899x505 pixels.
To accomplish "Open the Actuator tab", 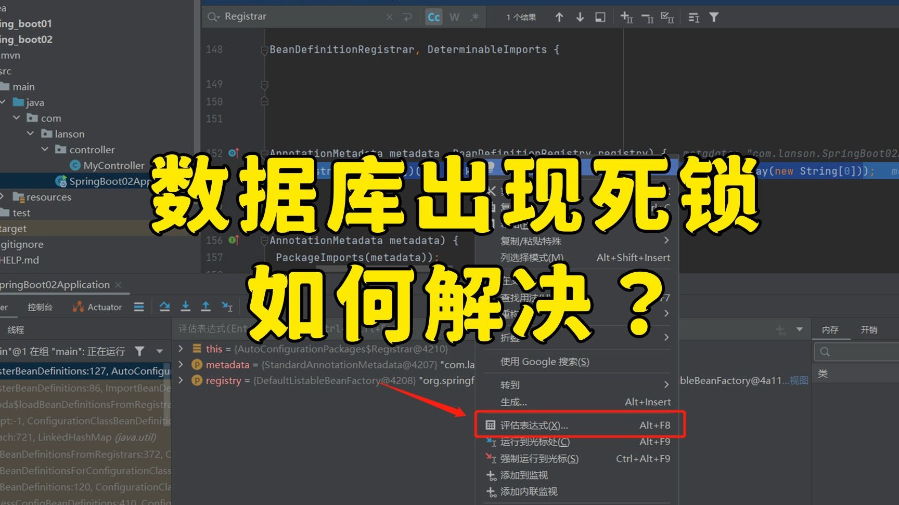I will (x=98, y=307).
